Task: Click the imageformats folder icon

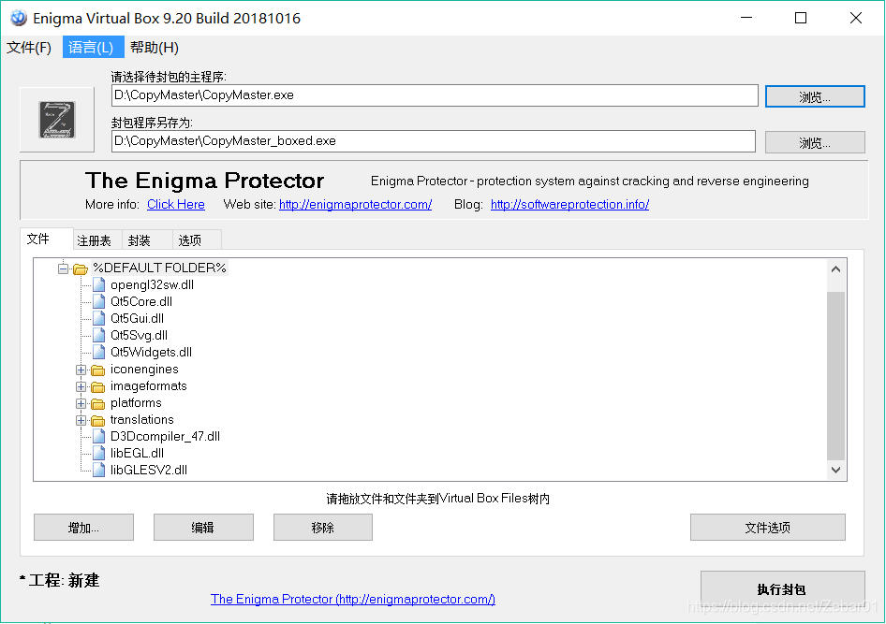Action: pos(97,387)
